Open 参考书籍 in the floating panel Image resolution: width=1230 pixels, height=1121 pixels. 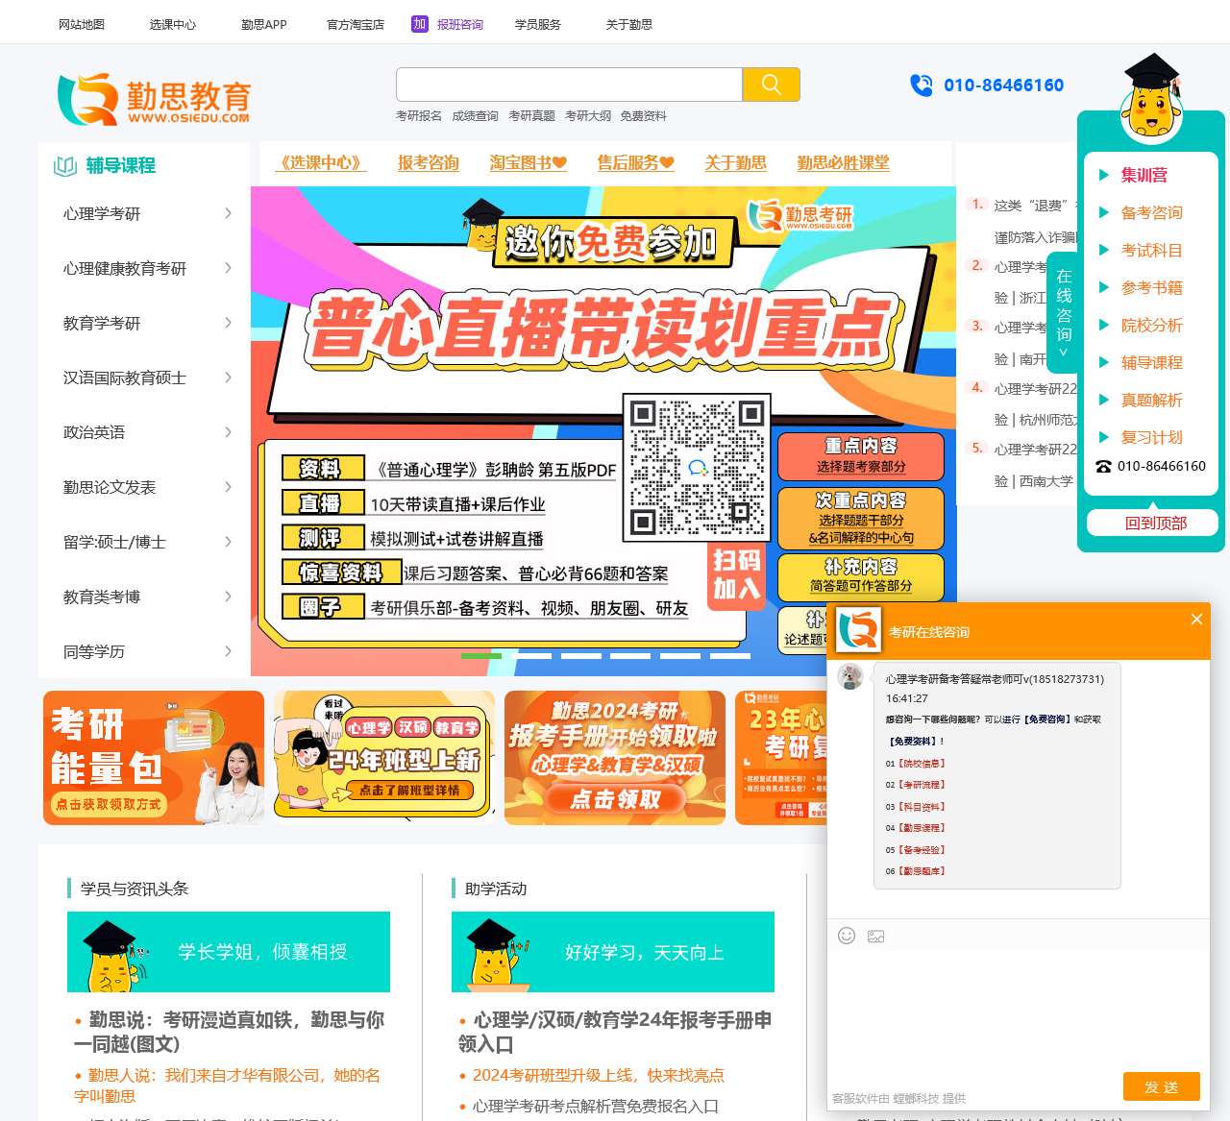tap(1152, 287)
